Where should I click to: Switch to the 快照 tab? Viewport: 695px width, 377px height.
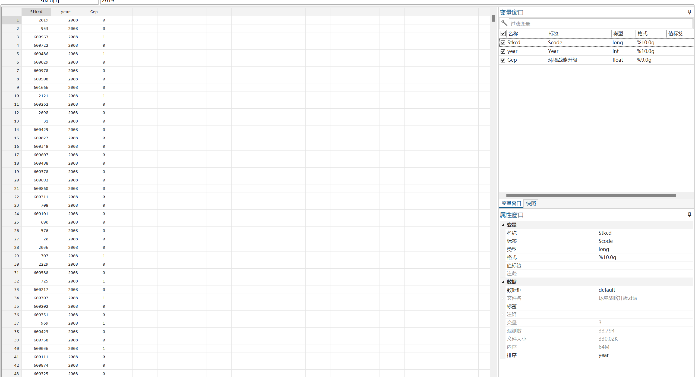tap(531, 203)
